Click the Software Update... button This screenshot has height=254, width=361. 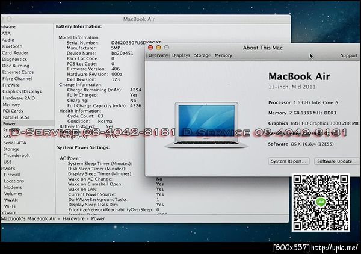click(x=336, y=161)
